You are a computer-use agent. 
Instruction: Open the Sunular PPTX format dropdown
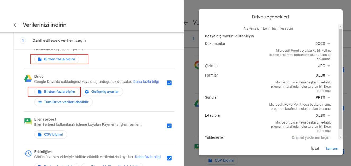click(323, 97)
